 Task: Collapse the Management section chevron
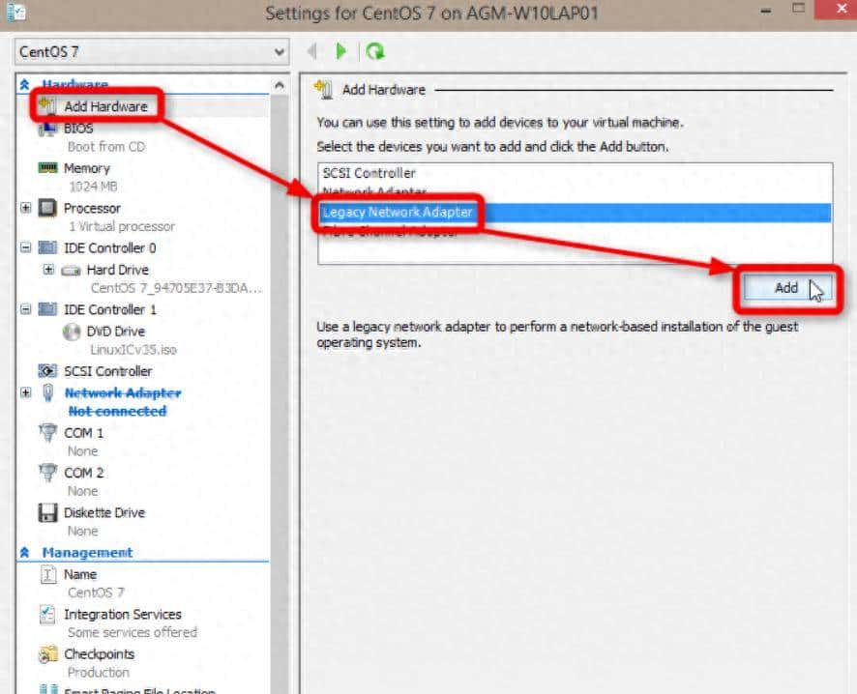(x=25, y=553)
